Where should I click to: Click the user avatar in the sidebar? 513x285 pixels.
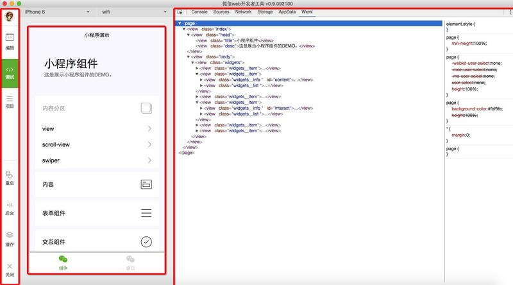pyautogui.click(x=10, y=17)
